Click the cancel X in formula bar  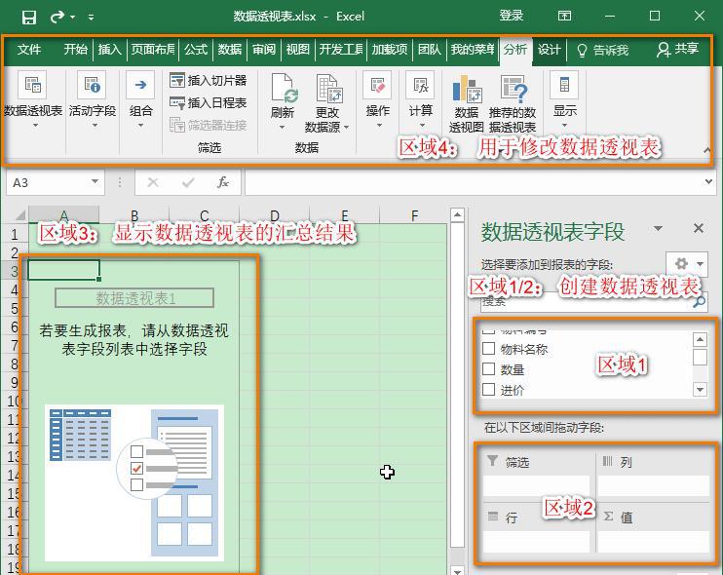point(153,182)
